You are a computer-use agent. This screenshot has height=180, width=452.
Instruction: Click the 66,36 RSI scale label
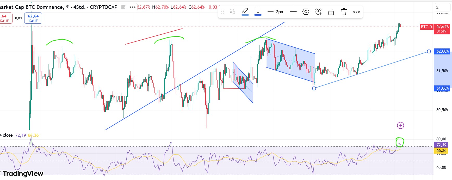click(441, 151)
